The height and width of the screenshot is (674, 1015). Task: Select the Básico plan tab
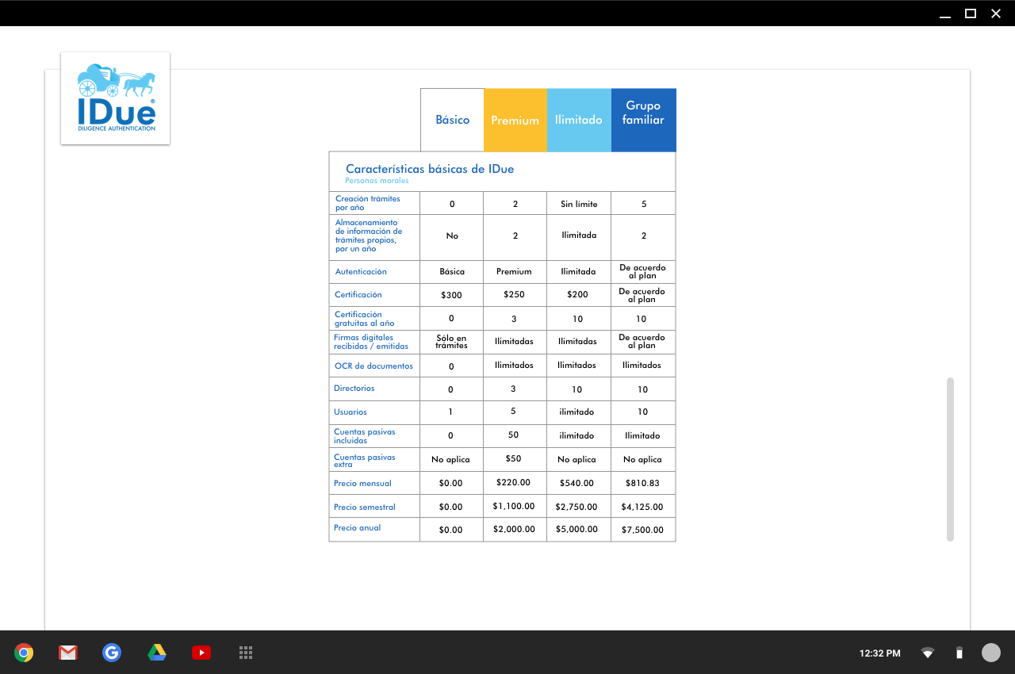tap(452, 120)
